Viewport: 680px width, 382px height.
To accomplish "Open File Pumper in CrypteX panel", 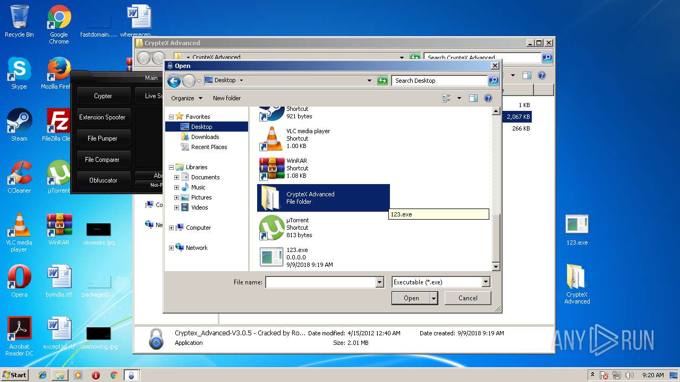I will [x=103, y=138].
